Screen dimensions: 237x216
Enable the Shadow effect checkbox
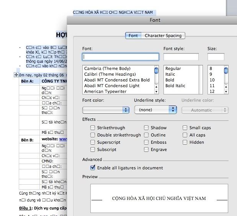(x=146, y=128)
